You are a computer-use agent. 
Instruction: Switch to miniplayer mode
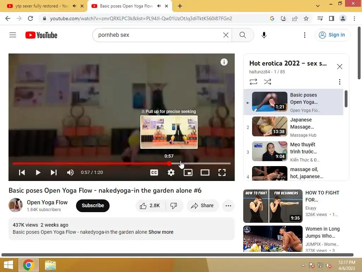[188, 172]
